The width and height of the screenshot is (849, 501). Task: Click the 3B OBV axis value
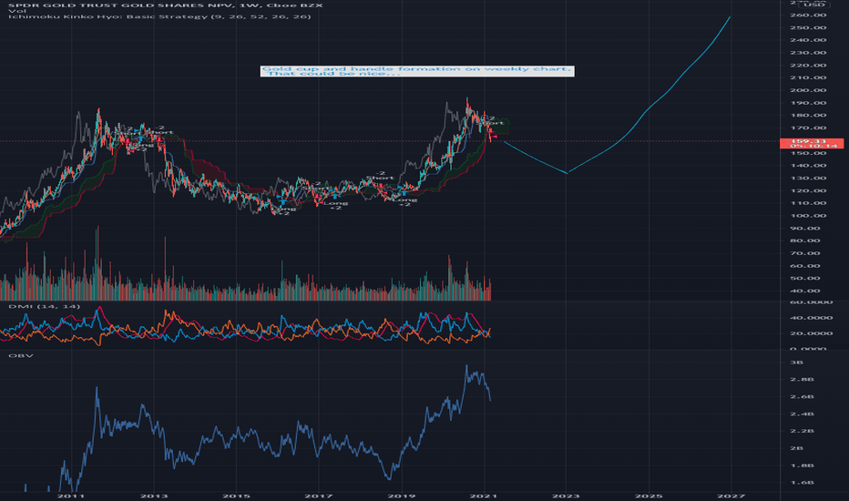[797, 363]
